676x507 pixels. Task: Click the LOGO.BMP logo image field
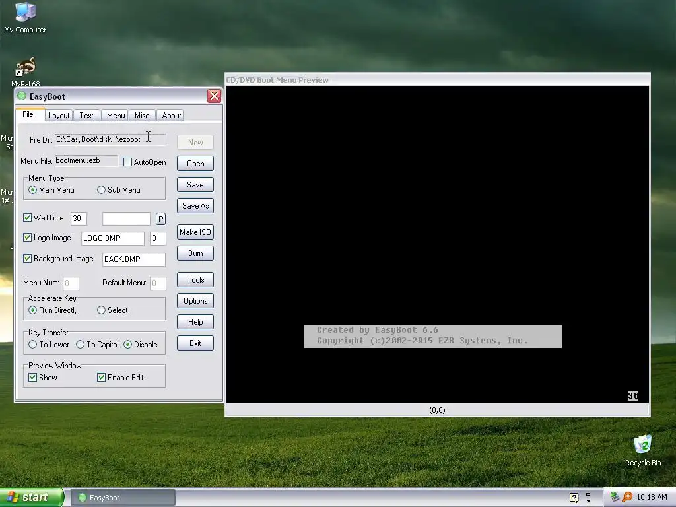tap(113, 238)
